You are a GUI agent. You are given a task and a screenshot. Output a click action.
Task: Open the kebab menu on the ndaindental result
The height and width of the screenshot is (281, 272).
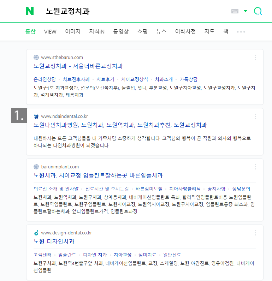[x=255, y=116]
